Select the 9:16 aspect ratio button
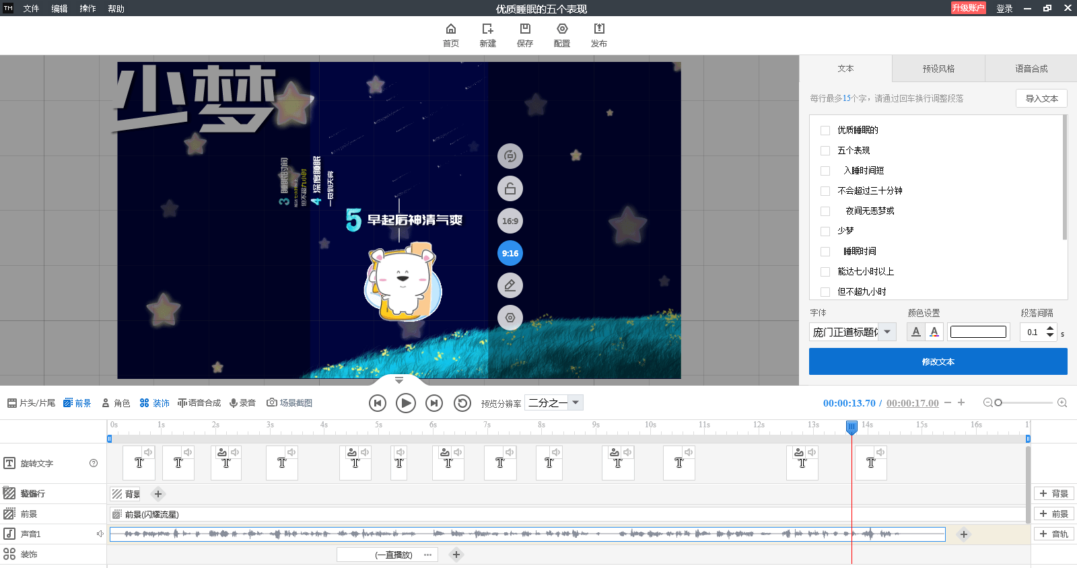This screenshot has width=1077, height=568. click(510, 253)
